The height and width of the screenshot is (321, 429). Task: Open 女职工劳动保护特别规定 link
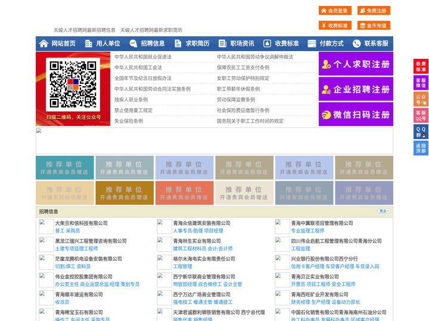coord(243,78)
